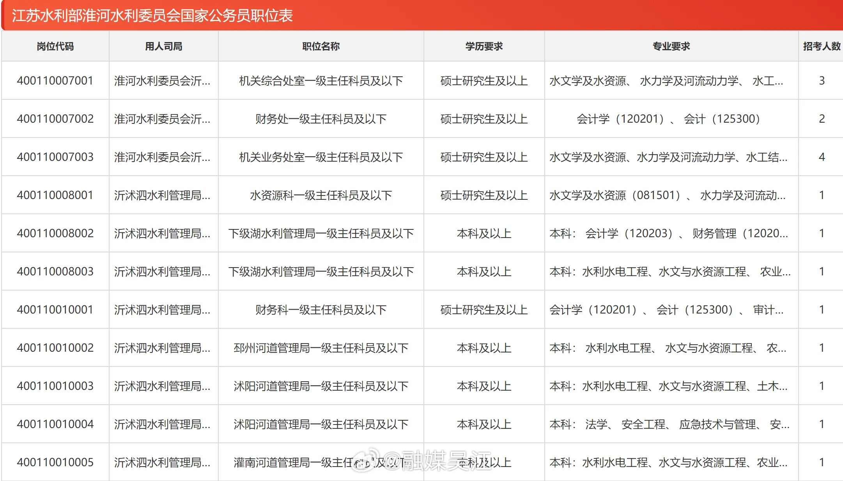The height and width of the screenshot is (481, 843).
Task: Click 沭阳河道管理局 position in row 400110010004
Action: coord(321,424)
